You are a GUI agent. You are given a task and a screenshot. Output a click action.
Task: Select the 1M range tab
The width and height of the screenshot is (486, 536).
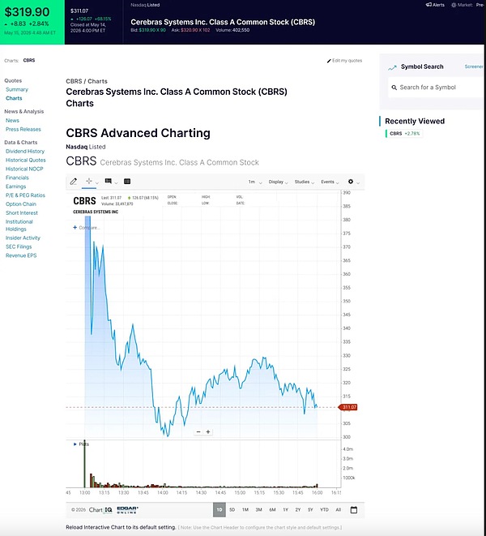pyautogui.click(x=245, y=510)
